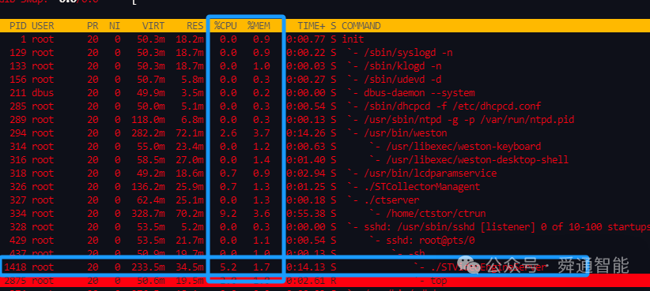The height and width of the screenshot is (291, 650).
Task: Click PID 1418 in the process list
Action: click(15, 267)
